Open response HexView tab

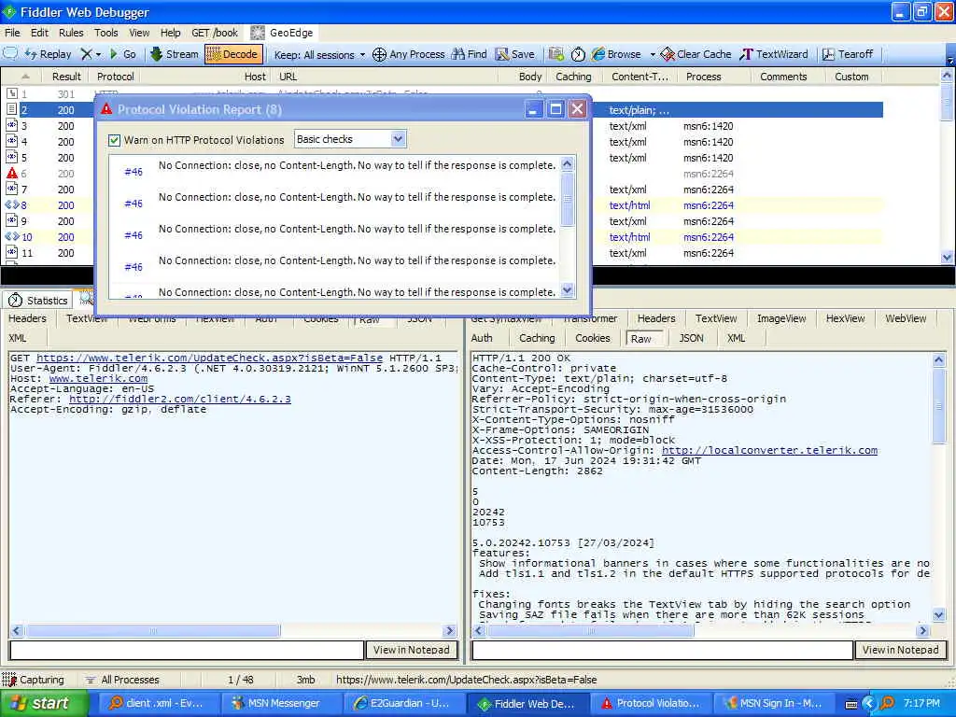click(x=845, y=318)
